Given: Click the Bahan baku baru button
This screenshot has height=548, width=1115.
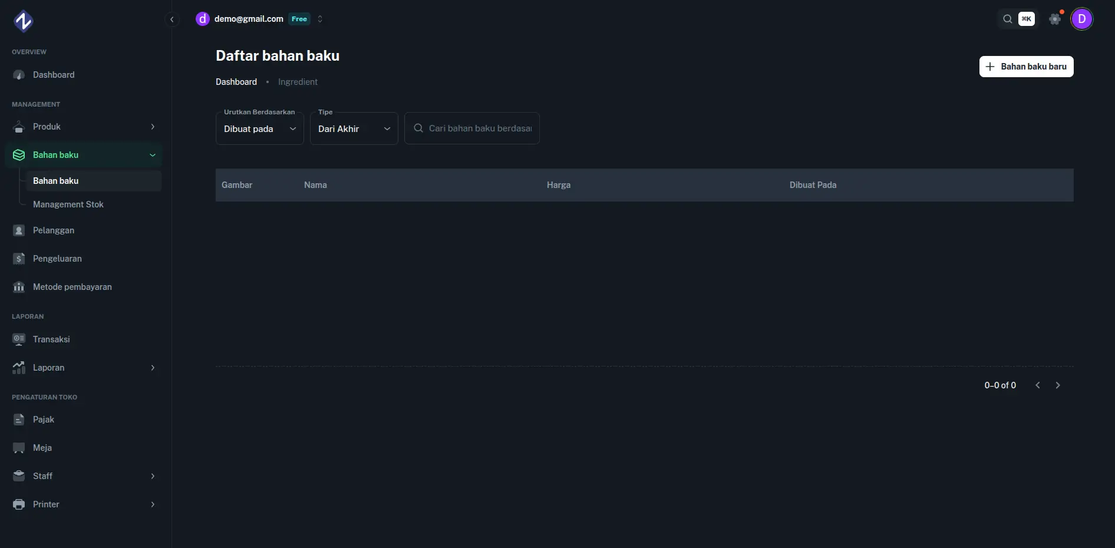Looking at the screenshot, I should (x=1026, y=66).
